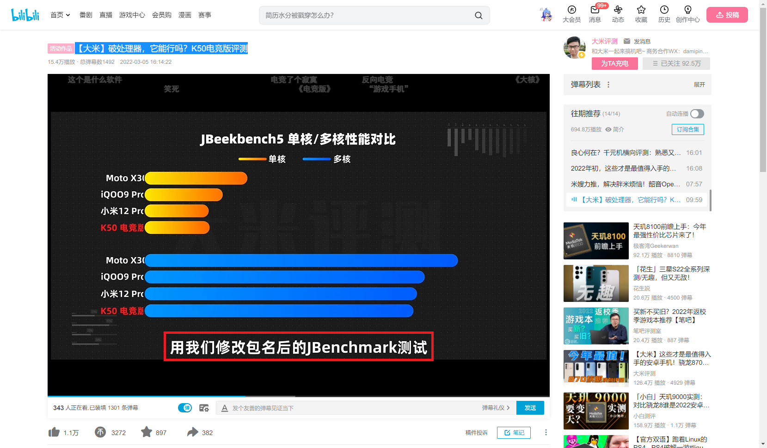Click the playlist scrollbar thumb
Screen dimensions: 767x448
coord(710,200)
